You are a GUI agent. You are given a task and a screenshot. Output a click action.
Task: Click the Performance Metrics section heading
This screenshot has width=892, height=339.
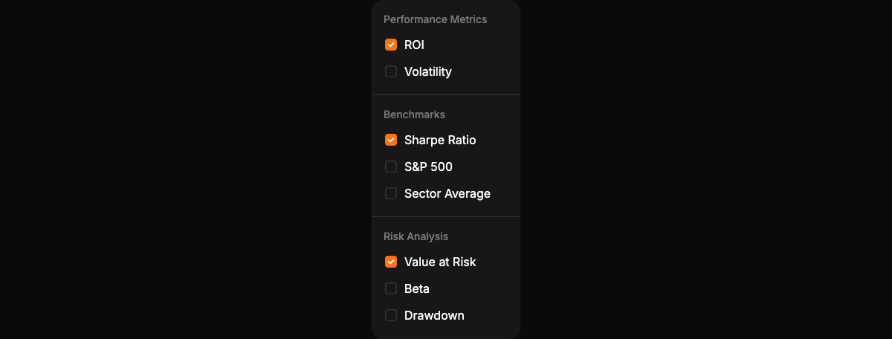(x=436, y=19)
